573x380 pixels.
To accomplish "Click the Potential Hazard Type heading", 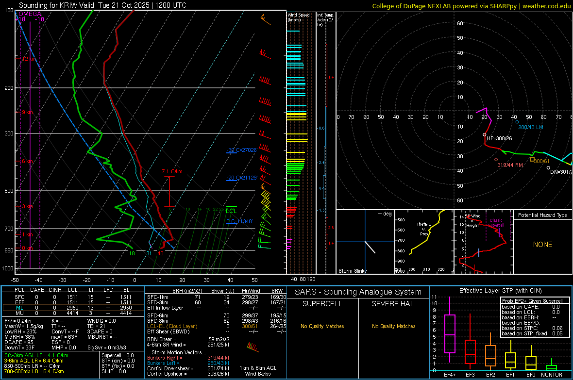I will click(x=542, y=215).
